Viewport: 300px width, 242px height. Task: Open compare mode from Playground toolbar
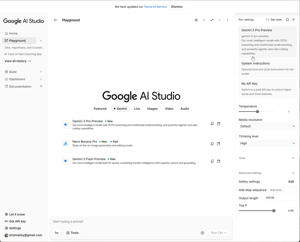[x=212, y=20]
